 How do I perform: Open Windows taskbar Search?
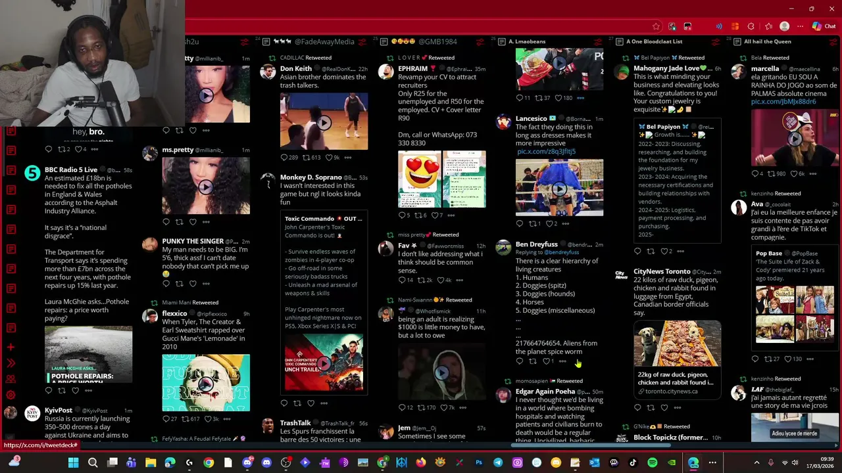coord(93,462)
